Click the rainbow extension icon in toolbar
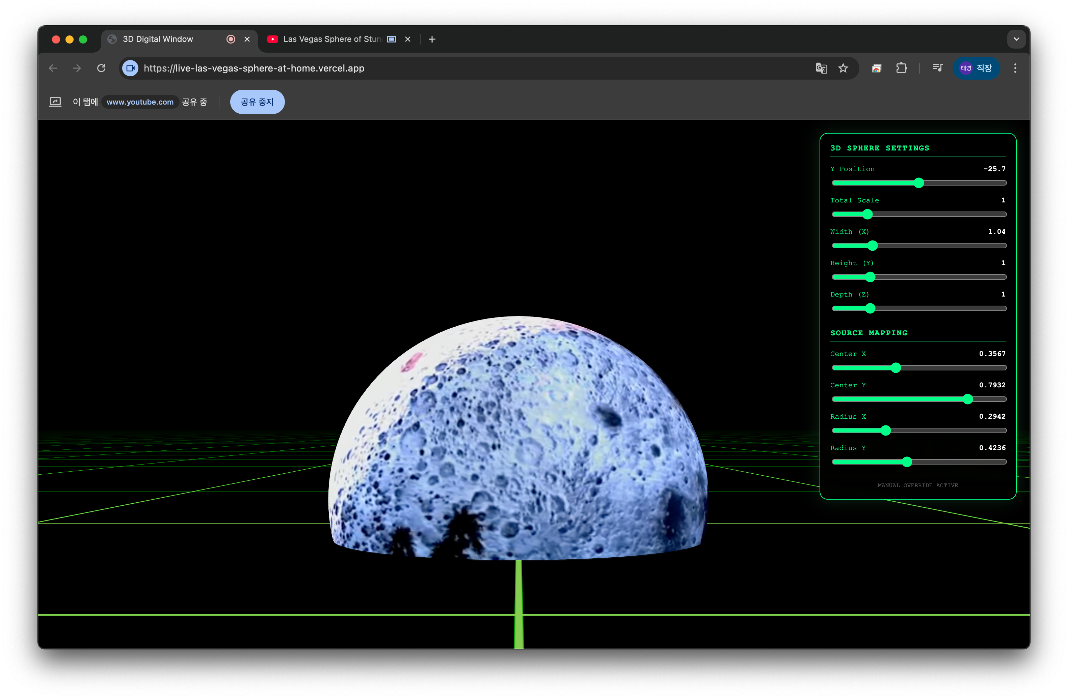The image size is (1068, 699). click(876, 68)
